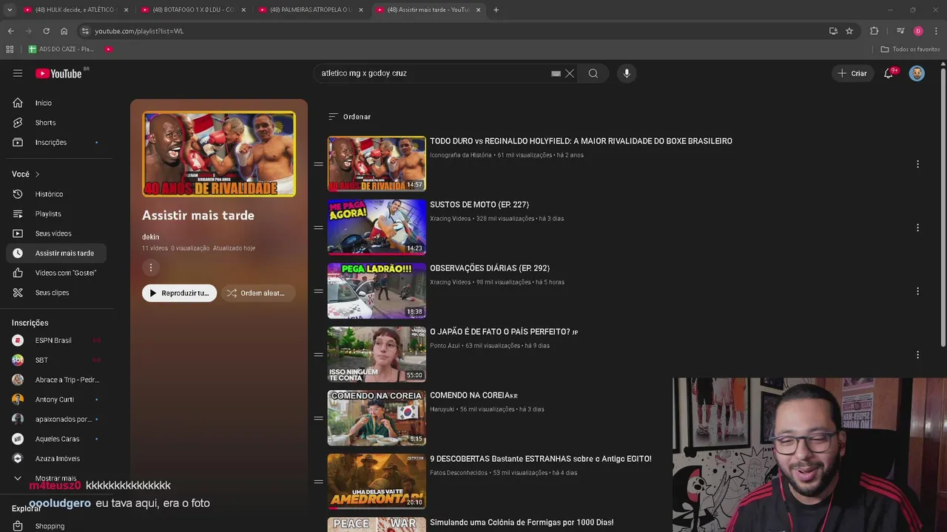
Task: Go to Início in the sidebar
Action: [55, 103]
